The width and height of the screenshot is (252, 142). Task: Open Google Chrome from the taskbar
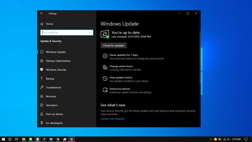(58, 139)
